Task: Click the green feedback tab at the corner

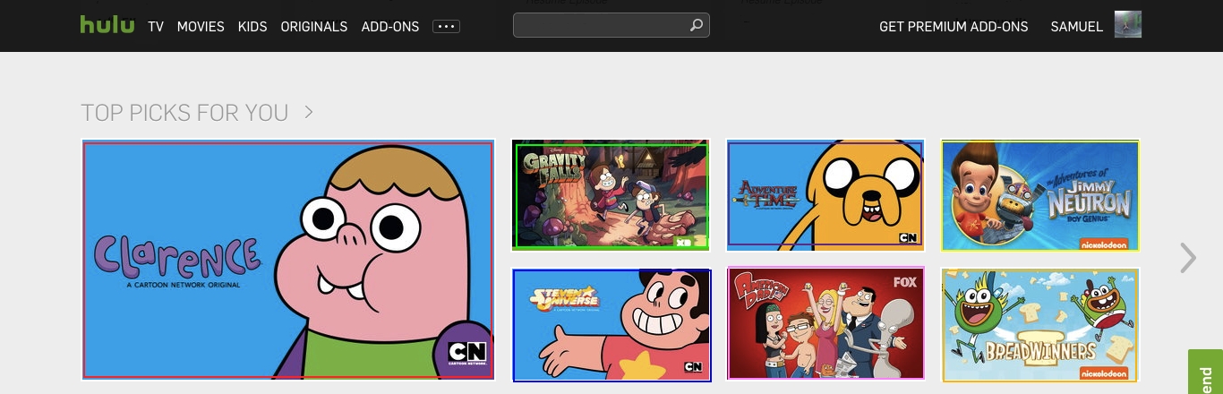Action: pyautogui.click(x=1205, y=372)
